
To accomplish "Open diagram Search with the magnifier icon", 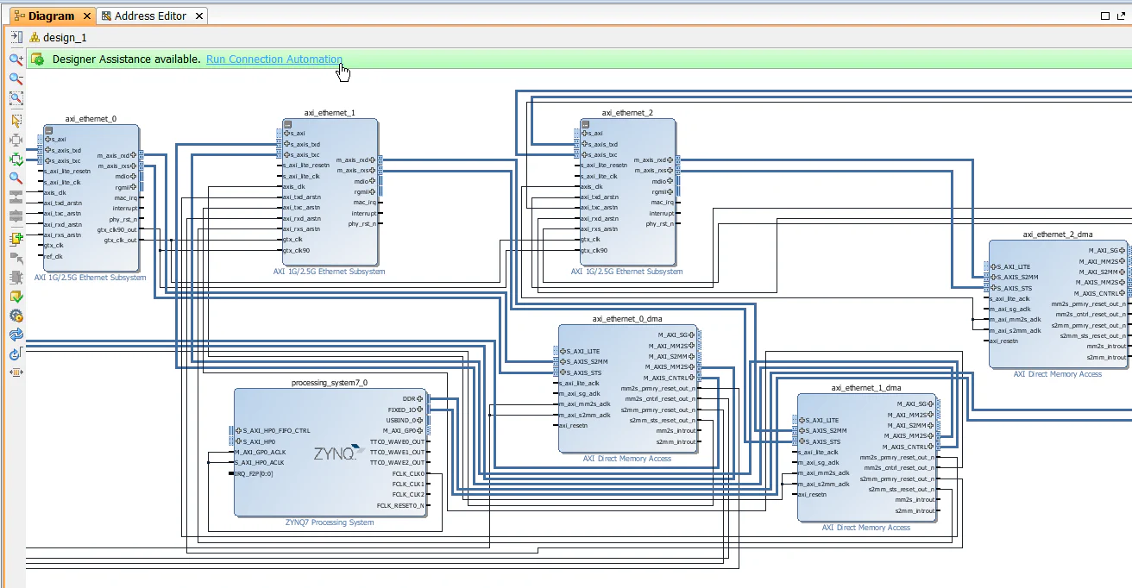I will [x=15, y=178].
